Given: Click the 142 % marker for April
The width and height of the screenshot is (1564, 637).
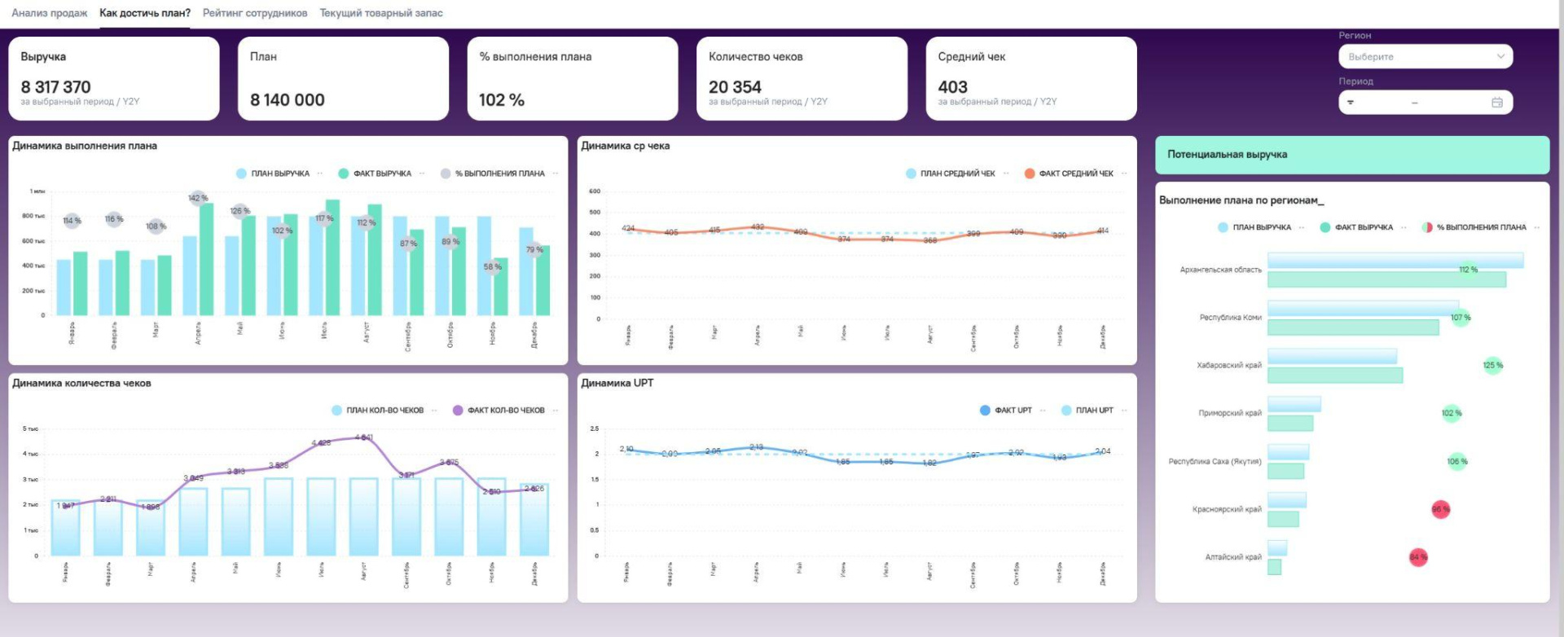Looking at the screenshot, I should 198,198.
